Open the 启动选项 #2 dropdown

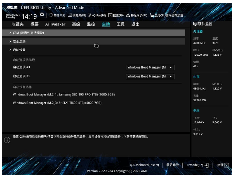(150, 76)
